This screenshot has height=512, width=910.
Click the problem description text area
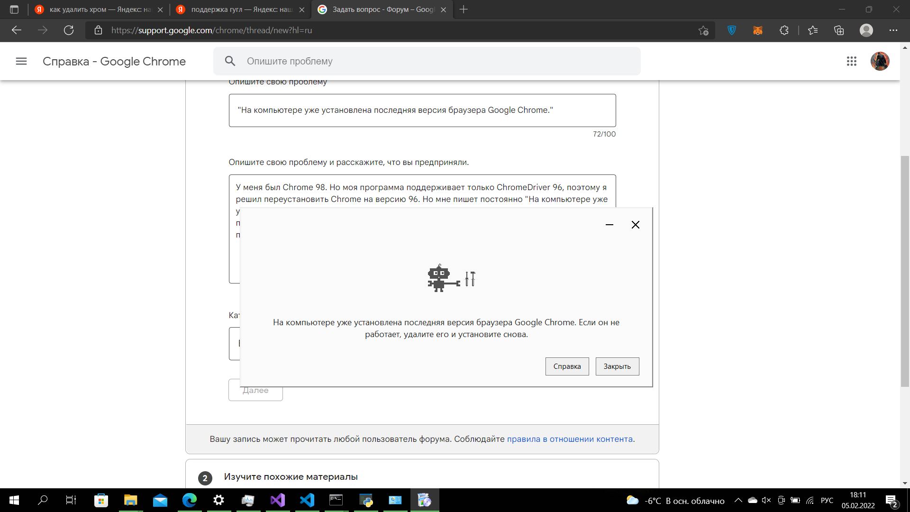pos(422,191)
